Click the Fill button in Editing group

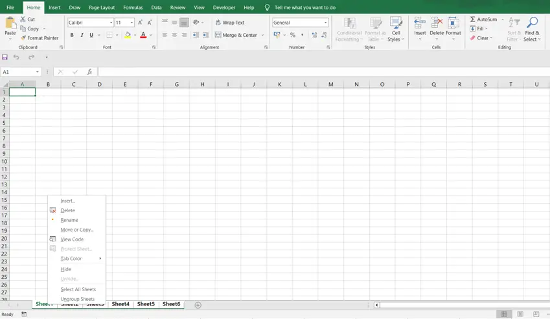pos(479,28)
